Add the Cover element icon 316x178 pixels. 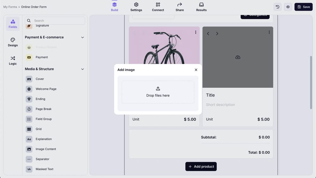29,79
